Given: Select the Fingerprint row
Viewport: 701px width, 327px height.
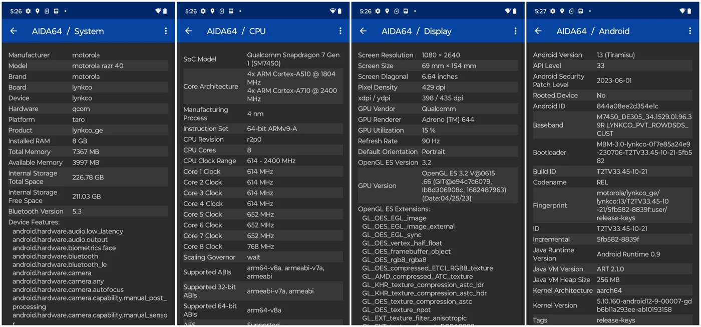Looking at the screenshot, I should [x=612, y=205].
